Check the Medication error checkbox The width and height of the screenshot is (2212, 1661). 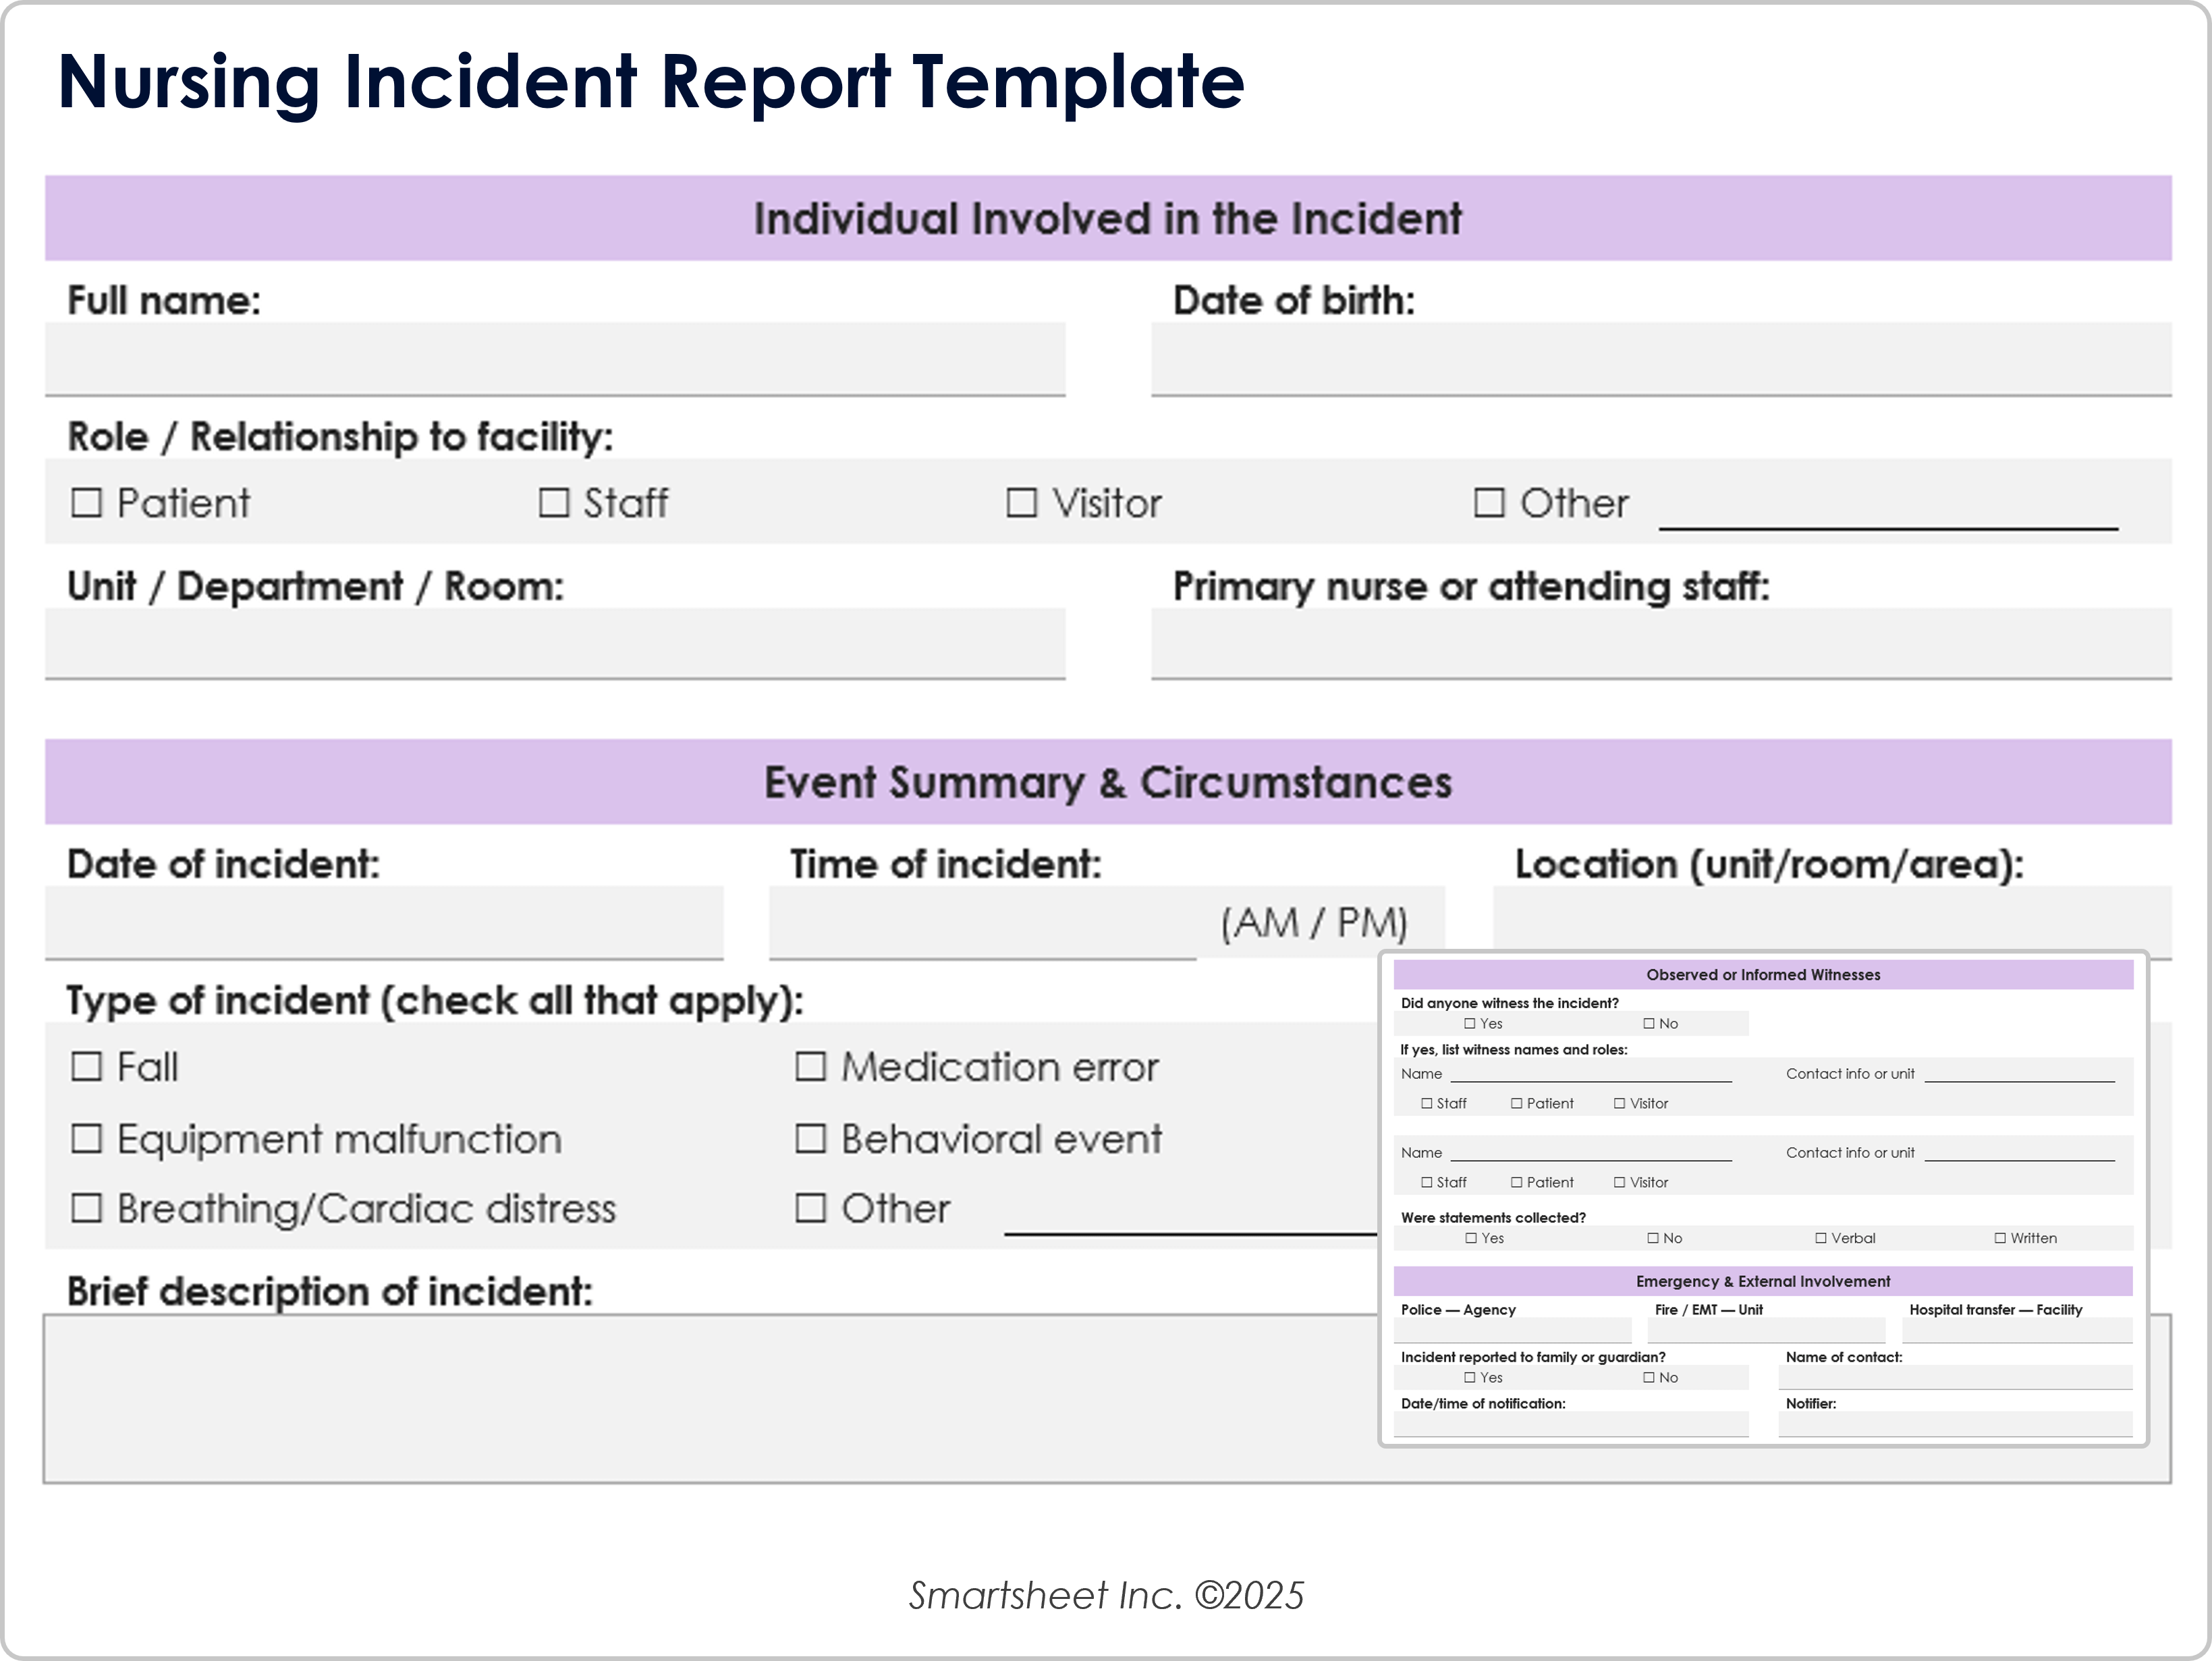click(x=810, y=1066)
